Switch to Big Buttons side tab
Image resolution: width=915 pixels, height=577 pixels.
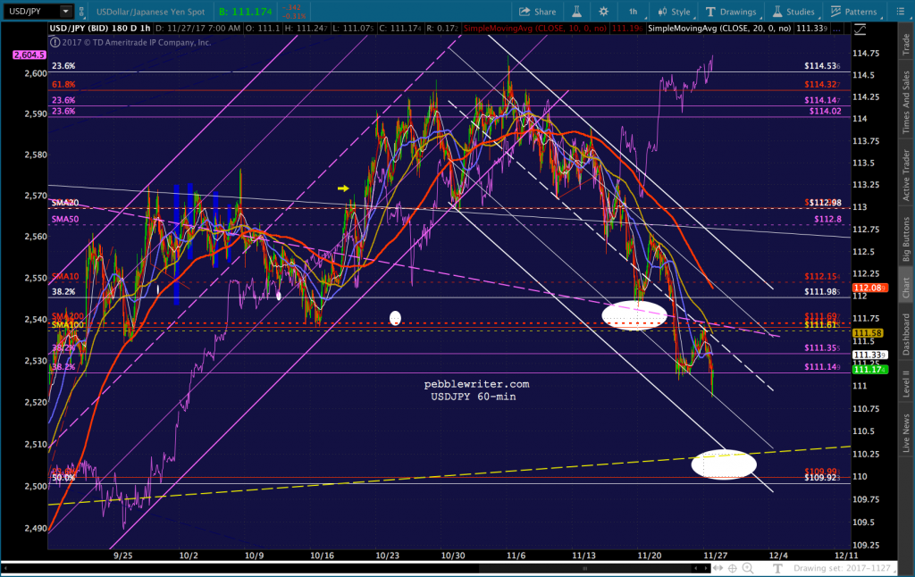906,238
